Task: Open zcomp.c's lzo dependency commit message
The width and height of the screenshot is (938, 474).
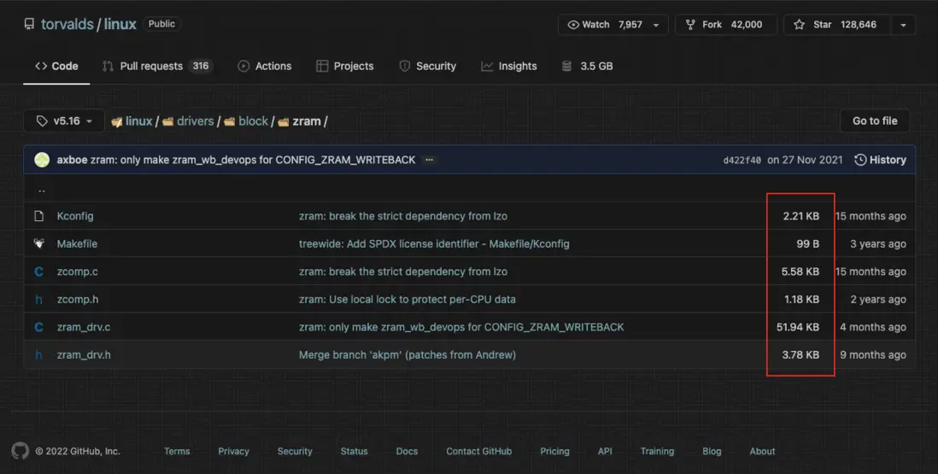Action: click(403, 272)
